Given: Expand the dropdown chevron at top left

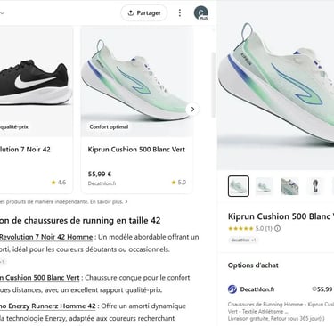Looking at the screenshot, I should pyautogui.click(x=2, y=12).
